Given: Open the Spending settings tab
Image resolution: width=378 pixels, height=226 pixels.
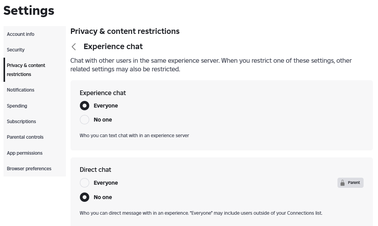Looking at the screenshot, I should coord(17,106).
